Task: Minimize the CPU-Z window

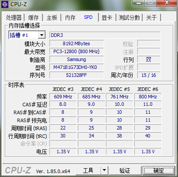Action: point(139,3)
